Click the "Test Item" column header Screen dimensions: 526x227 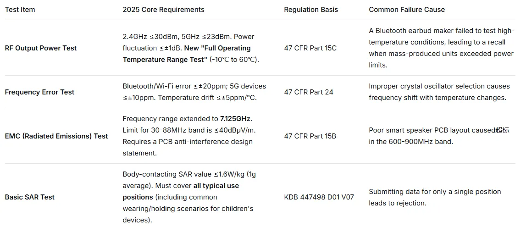(20, 10)
